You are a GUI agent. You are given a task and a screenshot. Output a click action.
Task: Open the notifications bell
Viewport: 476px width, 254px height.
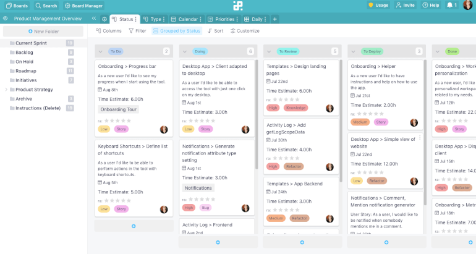point(452,5)
